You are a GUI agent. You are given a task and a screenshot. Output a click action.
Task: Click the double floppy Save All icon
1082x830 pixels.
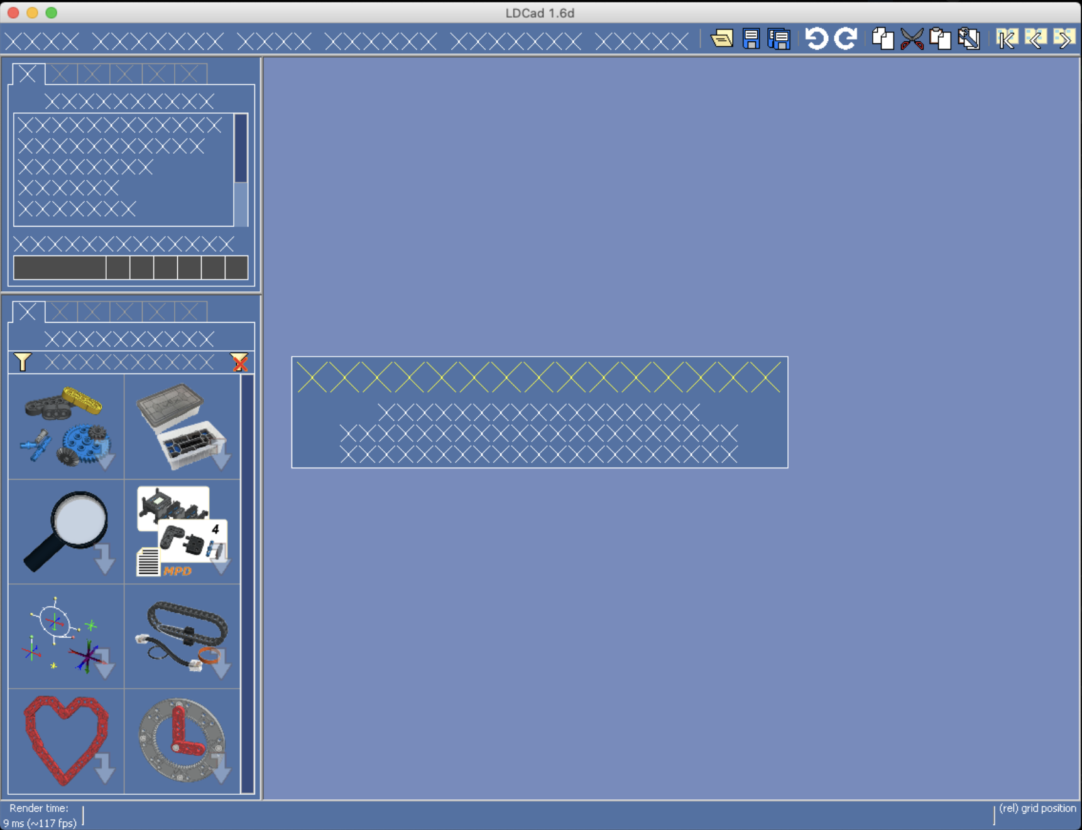779,39
